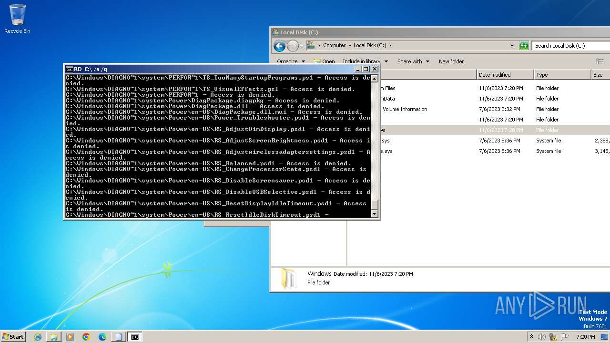Viewport: 610px width, 343px height.
Task: Minimize the RD command prompt window
Action: click(x=358, y=69)
